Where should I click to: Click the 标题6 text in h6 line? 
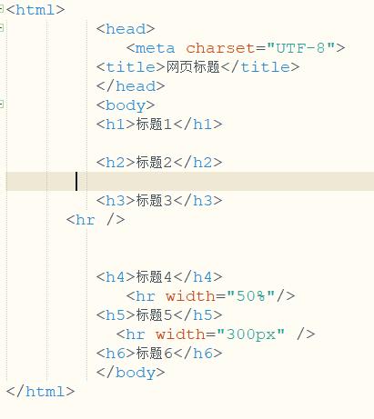click(x=154, y=354)
